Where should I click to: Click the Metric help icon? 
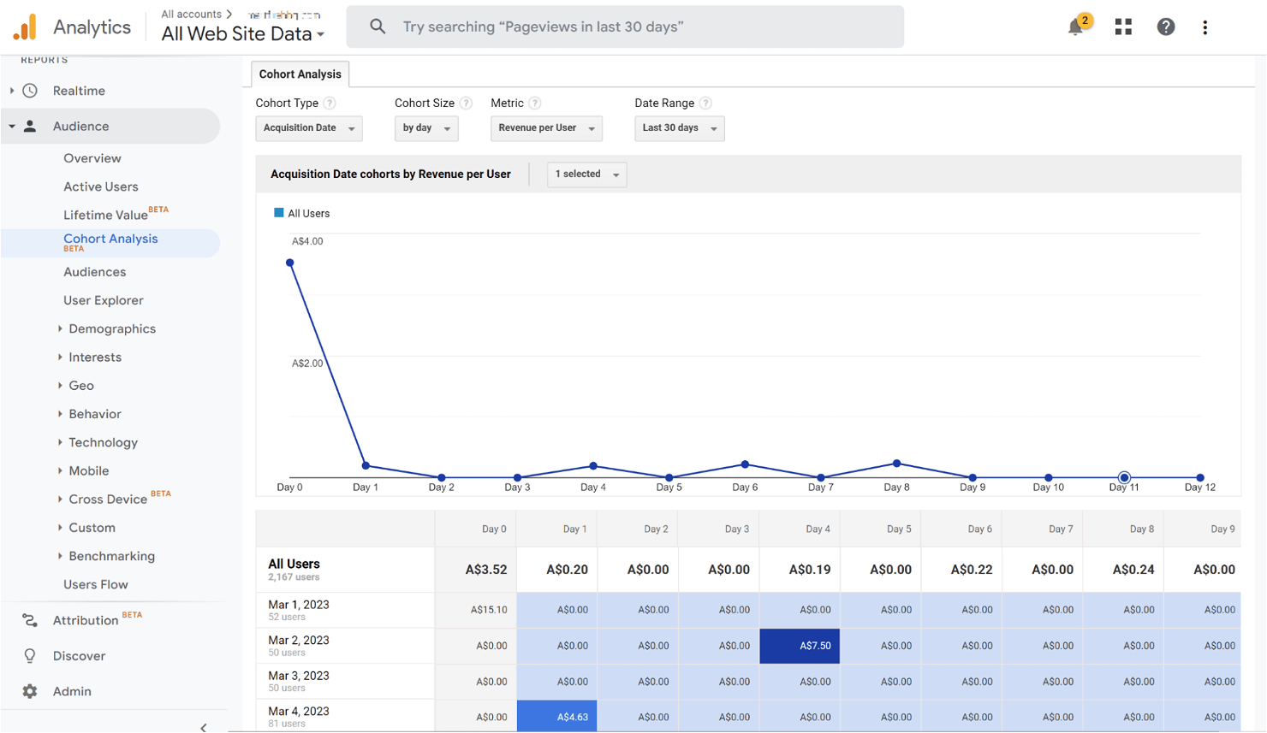point(535,103)
